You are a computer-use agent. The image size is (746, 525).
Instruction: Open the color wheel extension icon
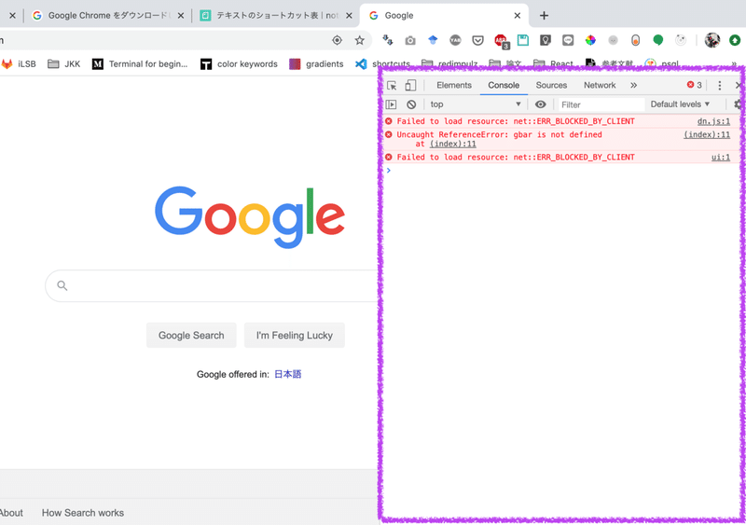pyautogui.click(x=590, y=40)
